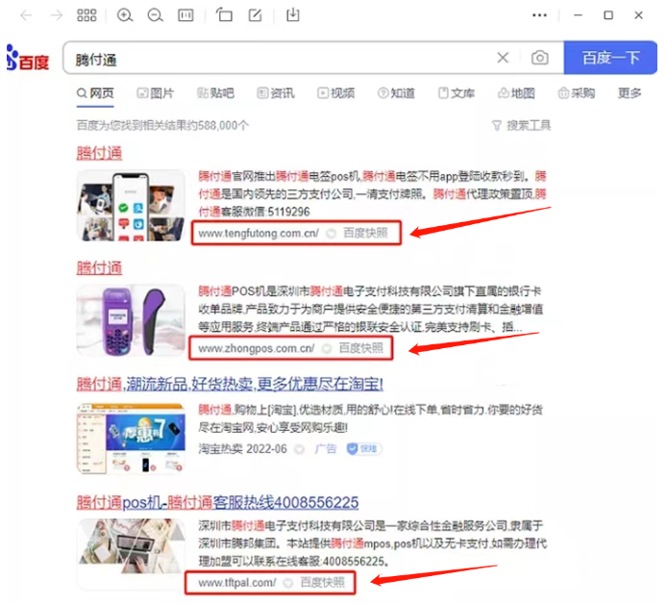Screen dimensions: 667x604
Task: Close the viewer window
Action: coord(638,15)
